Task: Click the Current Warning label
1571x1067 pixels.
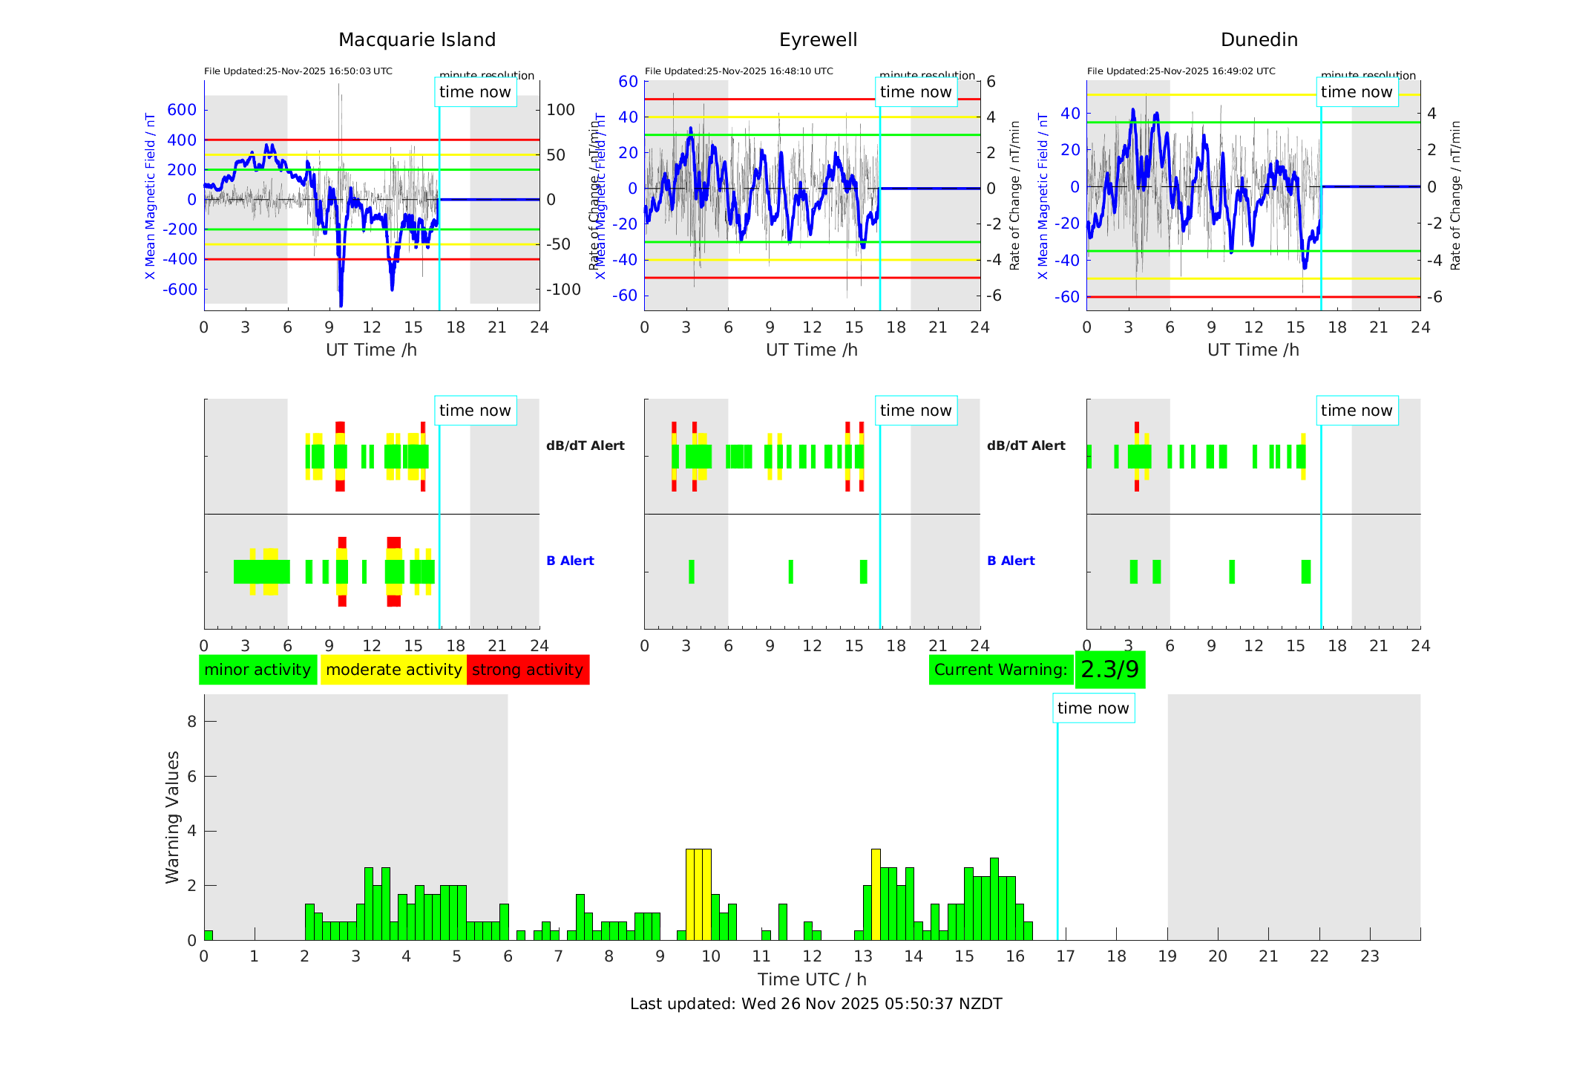Action: click(1000, 670)
